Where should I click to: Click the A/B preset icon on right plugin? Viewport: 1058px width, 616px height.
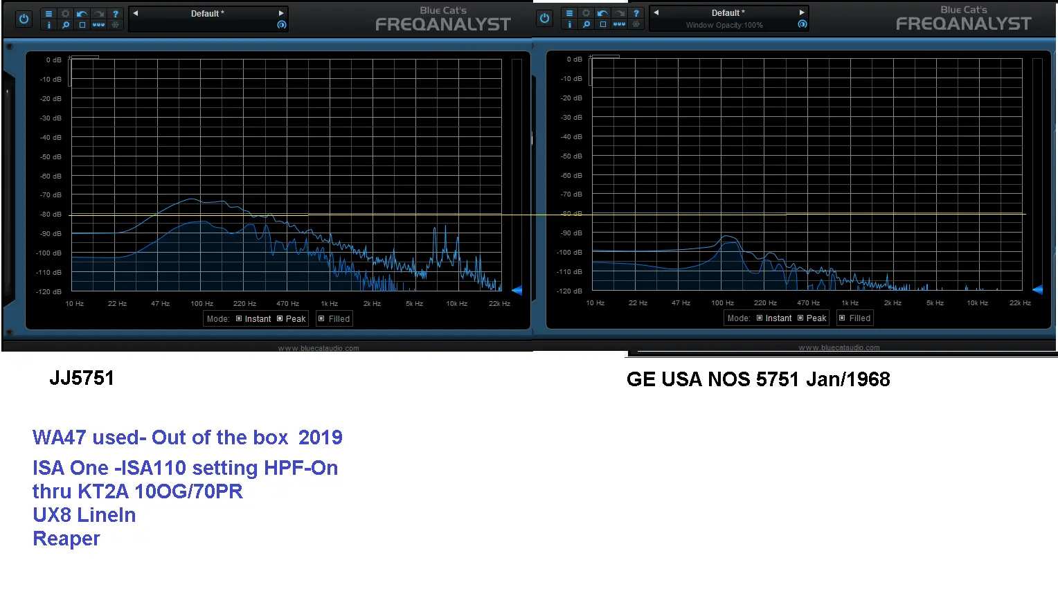click(x=802, y=24)
